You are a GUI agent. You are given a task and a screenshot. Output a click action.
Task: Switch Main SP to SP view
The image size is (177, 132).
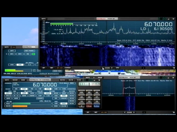point(44,68)
